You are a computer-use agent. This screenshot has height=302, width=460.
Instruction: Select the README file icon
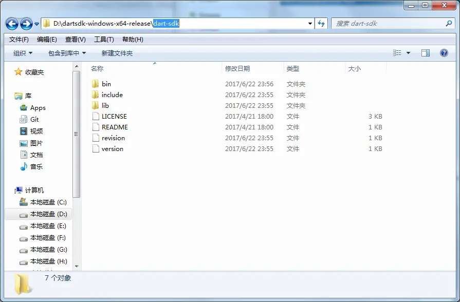pyautogui.click(x=96, y=127)
